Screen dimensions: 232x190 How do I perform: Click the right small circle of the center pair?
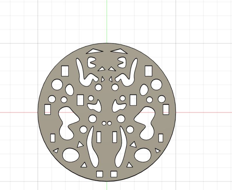click(109, 123)
